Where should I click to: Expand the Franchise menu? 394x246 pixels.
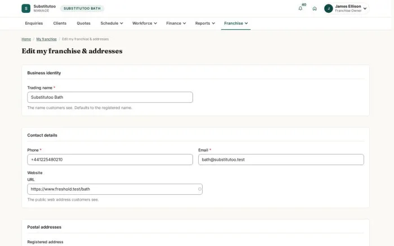point(236,24)
